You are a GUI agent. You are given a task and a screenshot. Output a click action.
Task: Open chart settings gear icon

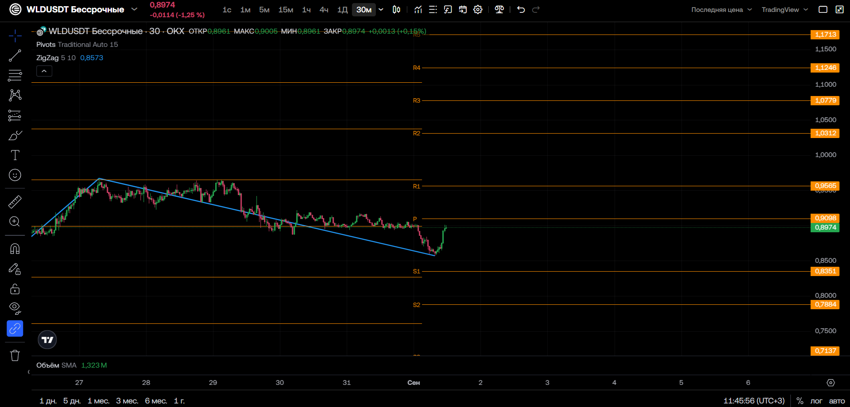pos(478,10)
